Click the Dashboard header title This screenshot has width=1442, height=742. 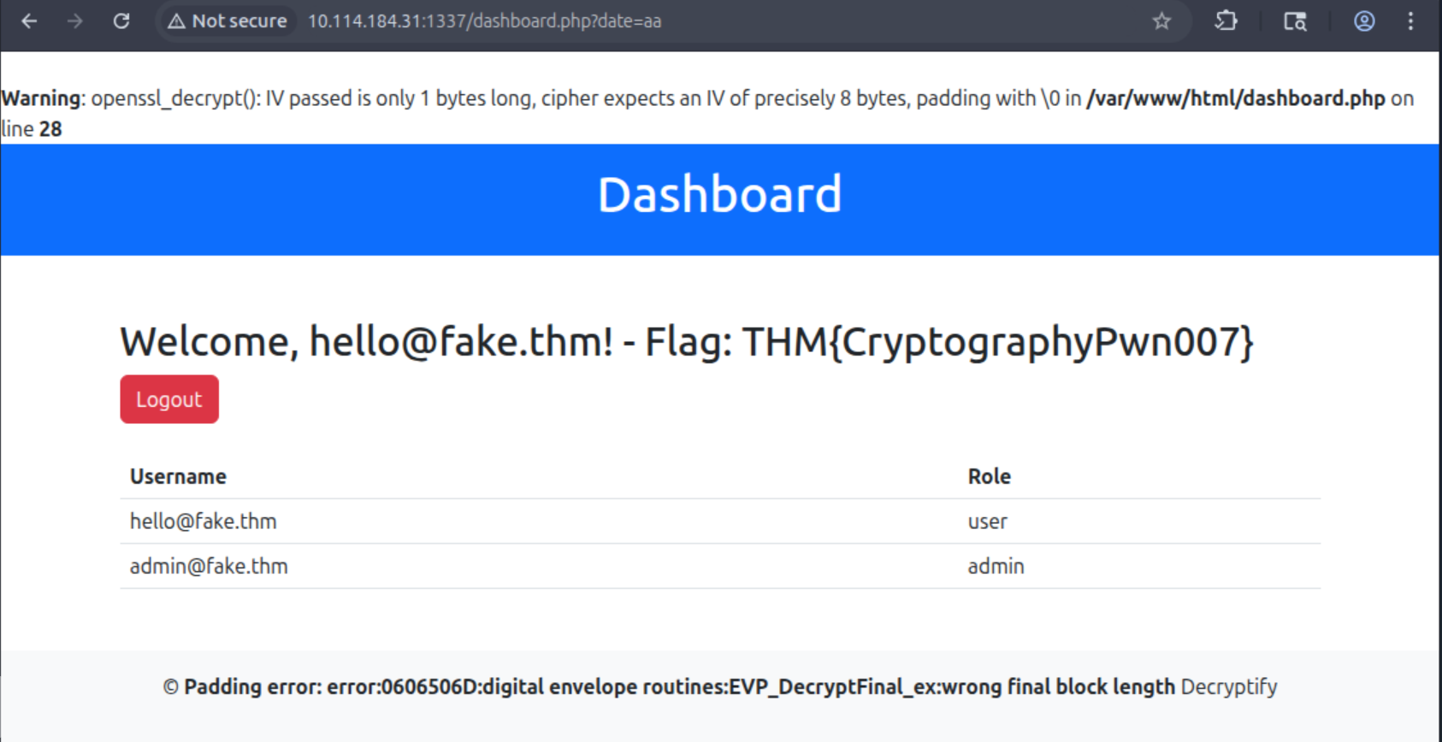(719, 195)
